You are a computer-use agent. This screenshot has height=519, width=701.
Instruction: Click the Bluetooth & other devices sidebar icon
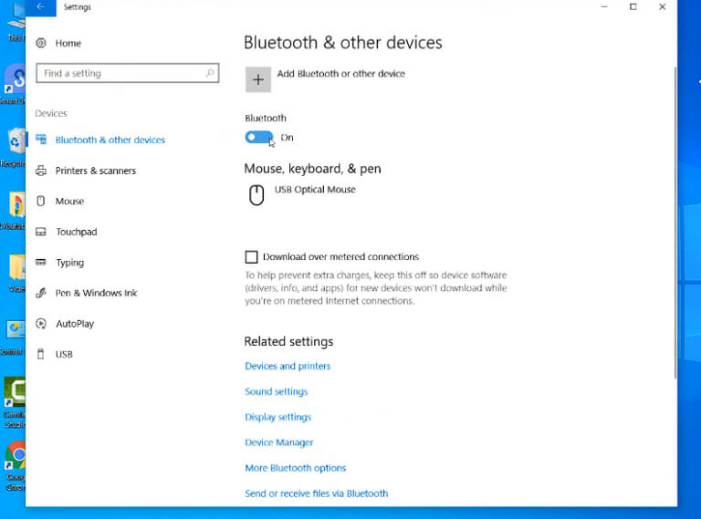41,140
